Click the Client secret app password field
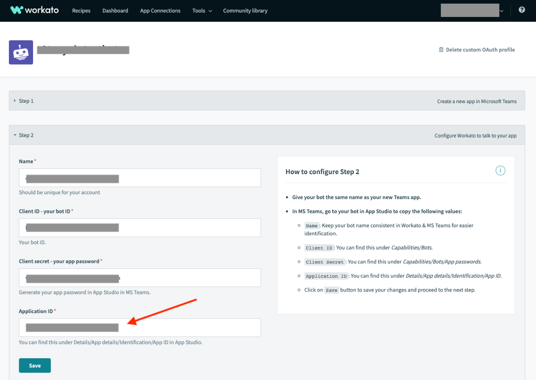 (140, 278)
